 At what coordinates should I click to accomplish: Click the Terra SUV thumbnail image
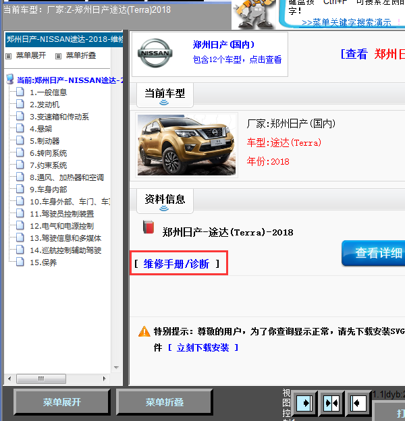tap(186, 145)
